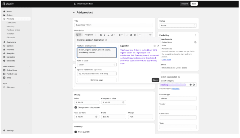Open Transfers under Products
This screenshot has height=138, width=240.
[10, 34]
